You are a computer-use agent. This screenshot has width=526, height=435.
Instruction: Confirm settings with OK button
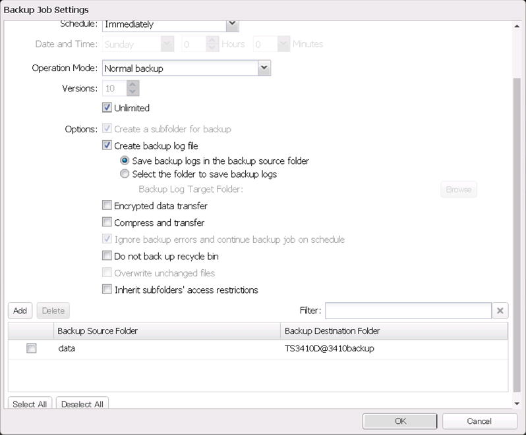(400, 421)
